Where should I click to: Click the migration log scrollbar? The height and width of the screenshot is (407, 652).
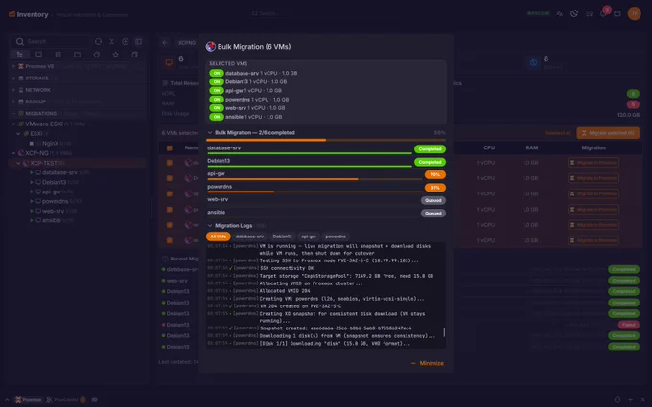pyautogui.click(x=444, y=332)
